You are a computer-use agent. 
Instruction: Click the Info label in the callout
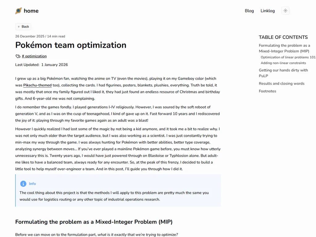[32, 184]
